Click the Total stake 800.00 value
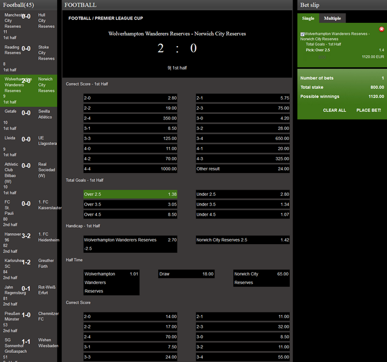This screenshot has height=362, width=387. [x=377, y=87]
